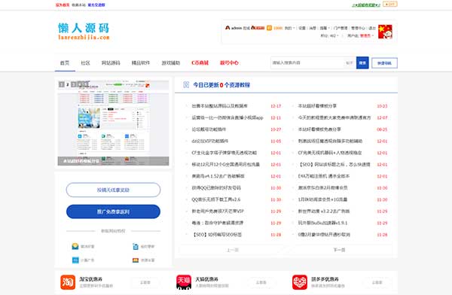Open the user avatar with the red flag
This screenshot has width=452, height=295.
(x=385, y=32)
